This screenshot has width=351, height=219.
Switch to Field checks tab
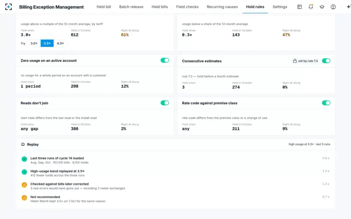(x=187, y=7)
